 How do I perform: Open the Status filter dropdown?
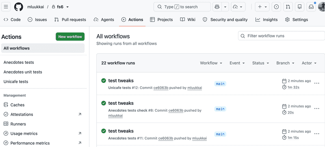click(x=260, y=63)
